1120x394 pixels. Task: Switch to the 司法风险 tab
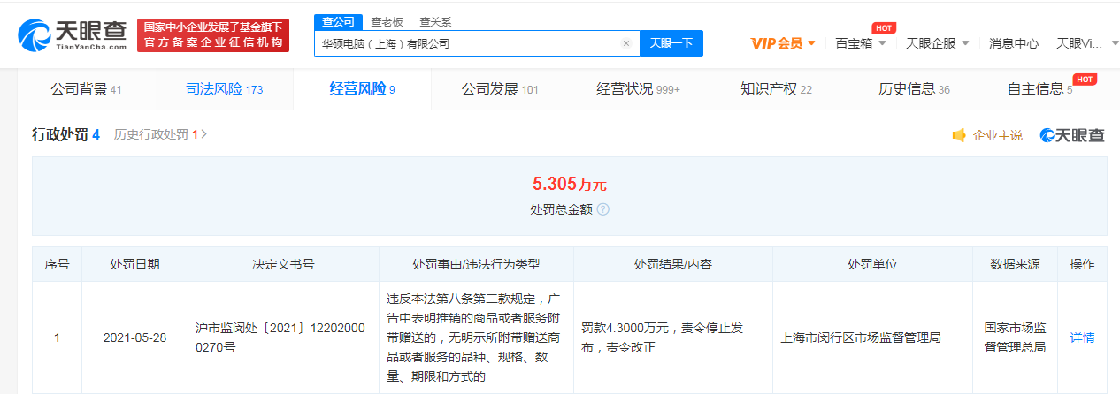[225, 89]
